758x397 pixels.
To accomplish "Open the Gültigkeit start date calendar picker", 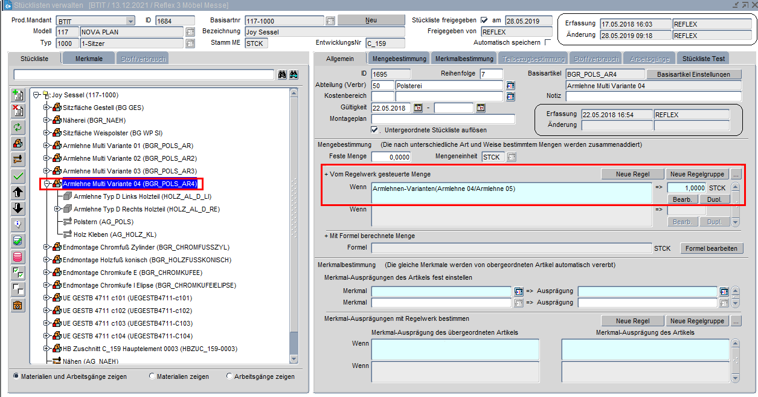I will [417, 108].
